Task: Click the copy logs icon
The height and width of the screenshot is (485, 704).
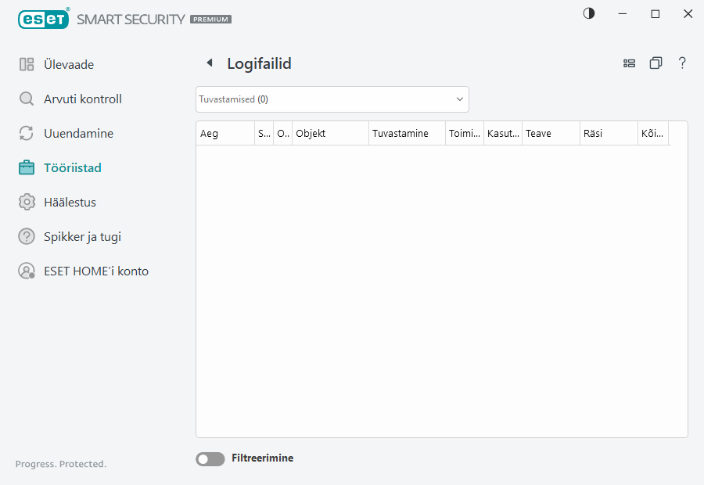Action: 656,63
